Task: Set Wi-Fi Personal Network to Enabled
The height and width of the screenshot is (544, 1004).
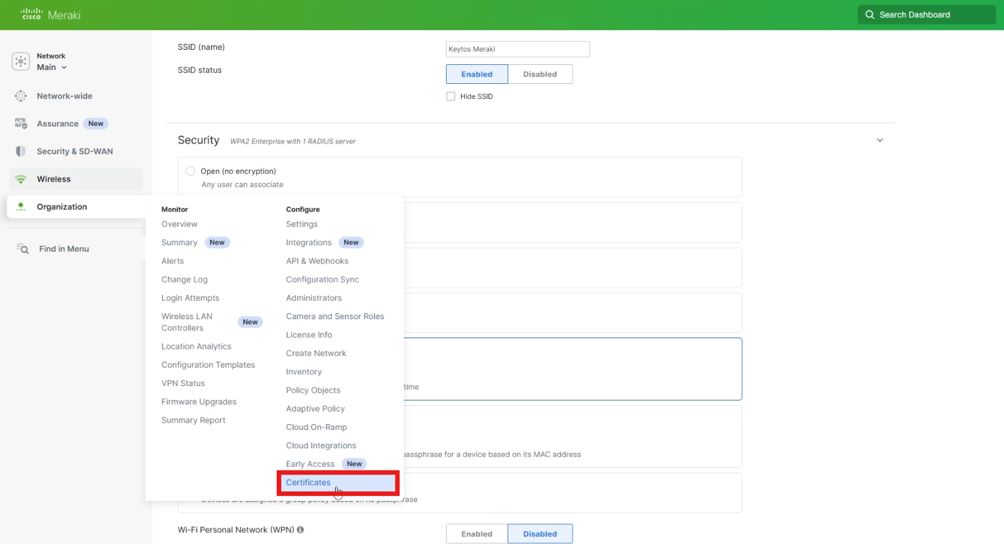Action: [477, 534]
